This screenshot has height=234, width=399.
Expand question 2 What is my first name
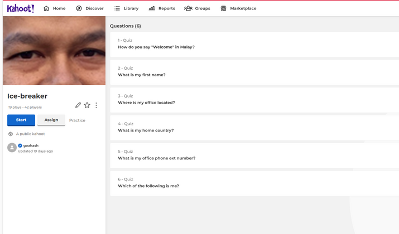point(254,72)
